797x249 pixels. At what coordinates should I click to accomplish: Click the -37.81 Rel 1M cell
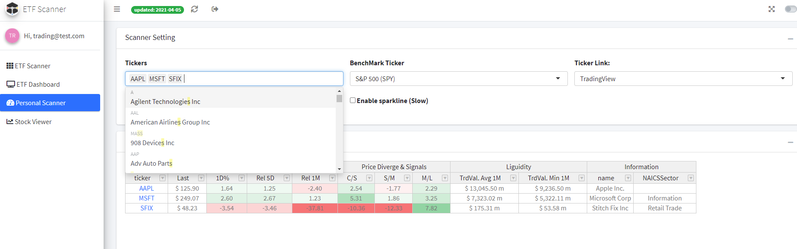315,208
